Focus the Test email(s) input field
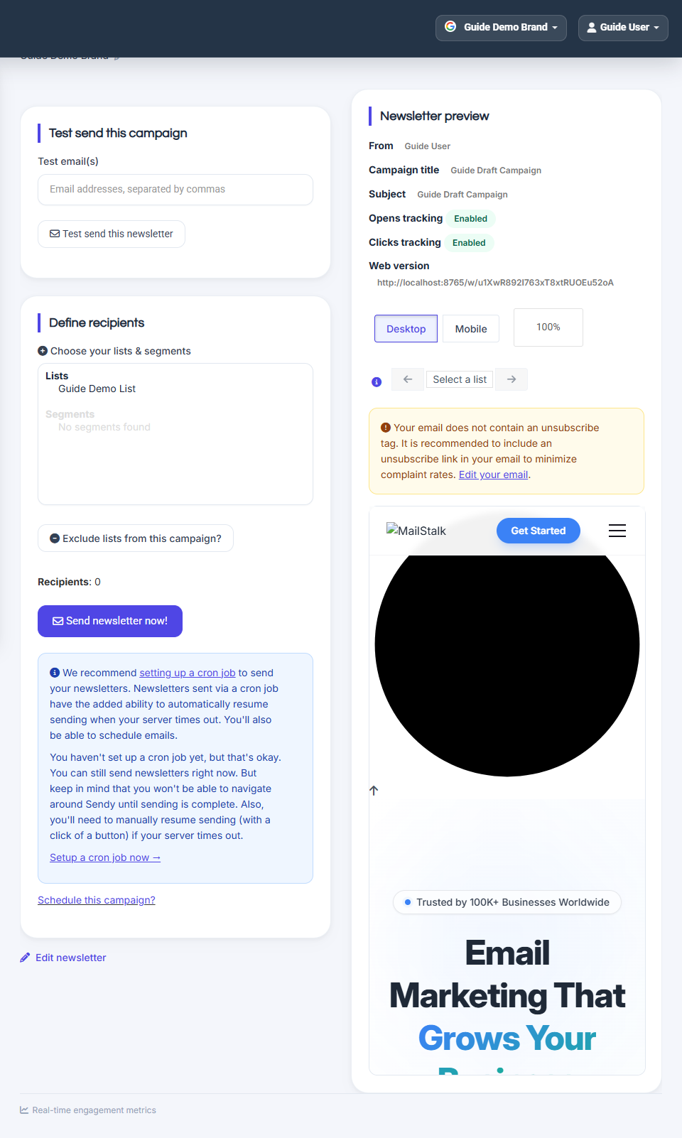The image size is (682, 1138). tap(175, 190)
